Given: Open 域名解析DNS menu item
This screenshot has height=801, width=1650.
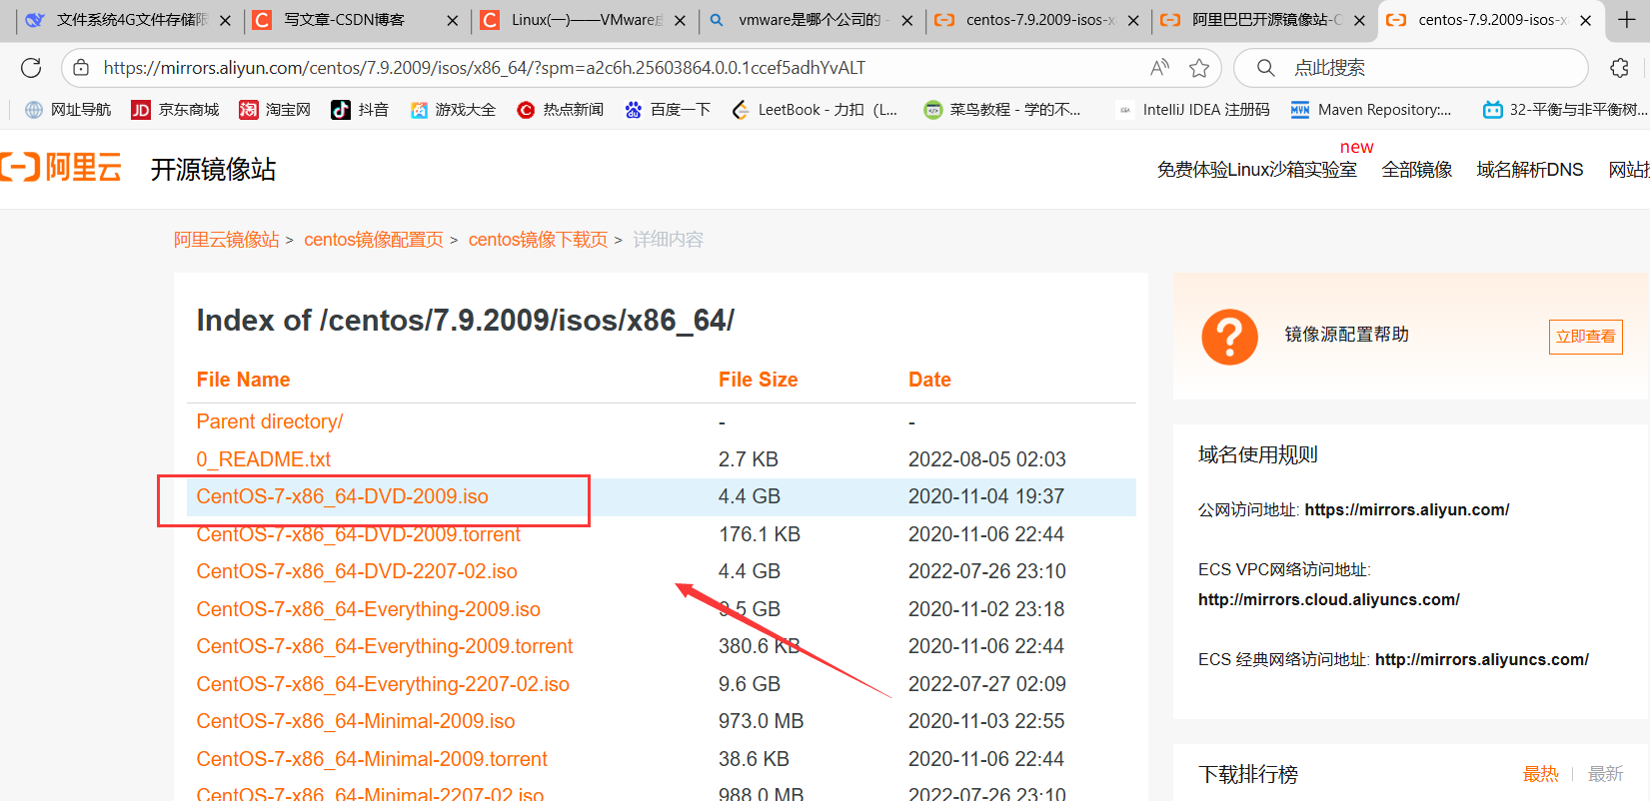Looking at the screenshot, I should pos(1530,170).
